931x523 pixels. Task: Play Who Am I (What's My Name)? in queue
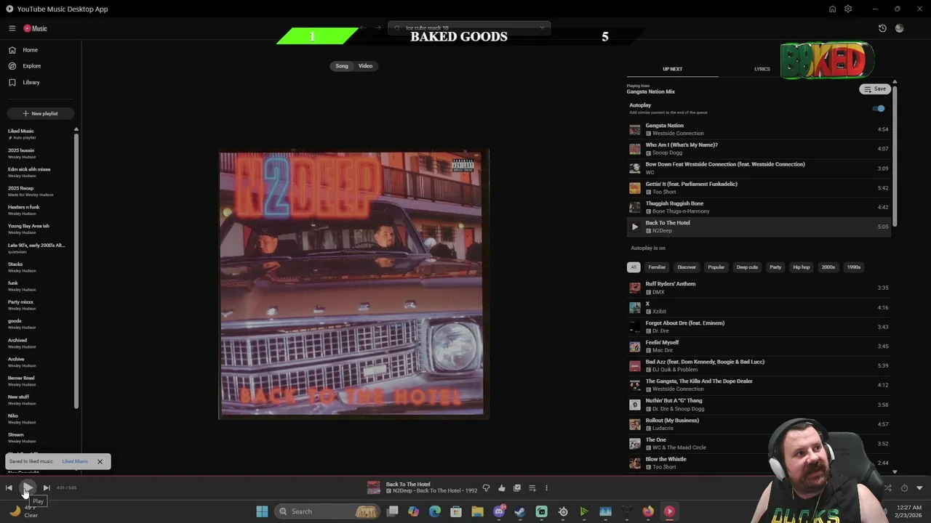758,149
